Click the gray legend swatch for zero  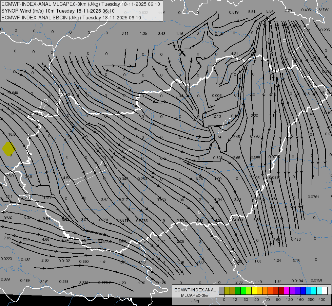(221, 291)
